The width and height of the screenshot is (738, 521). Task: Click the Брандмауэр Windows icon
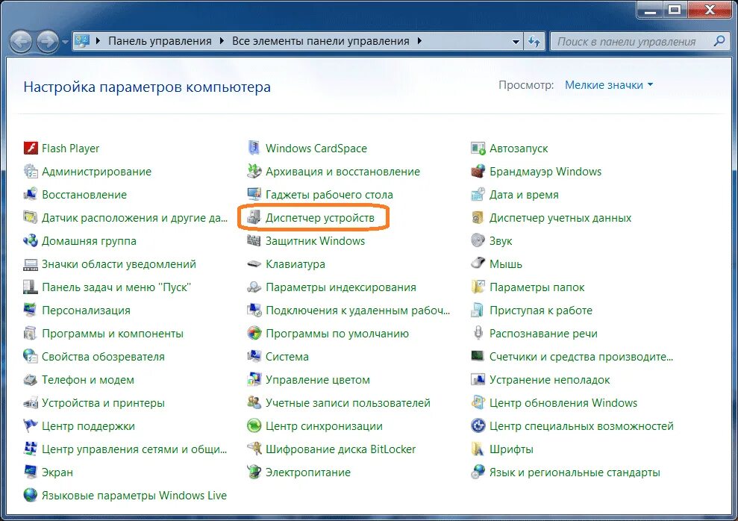click(x=478, y=172)
